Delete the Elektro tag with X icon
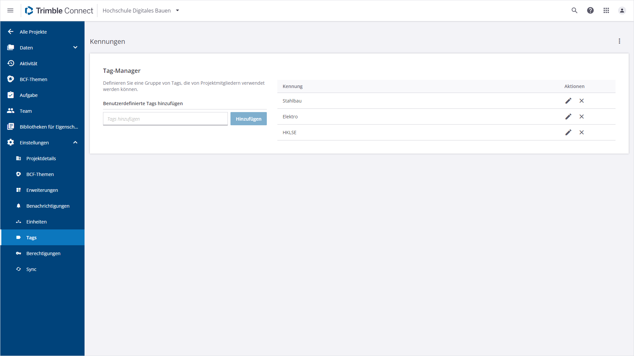The image size is (634, 356). pyautogui.click(x=581, y=117)
